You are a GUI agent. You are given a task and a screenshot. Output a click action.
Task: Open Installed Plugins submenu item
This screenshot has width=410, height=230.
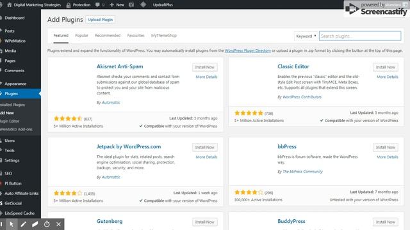[13, 105]
